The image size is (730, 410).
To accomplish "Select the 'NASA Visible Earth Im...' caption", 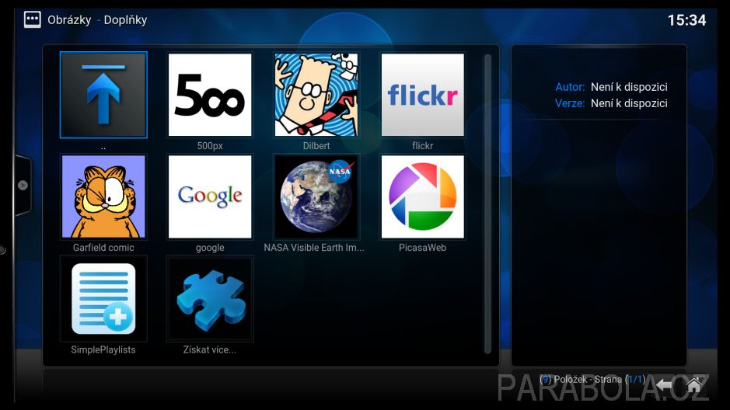I will pyautogui.click(x=314, y=248).
